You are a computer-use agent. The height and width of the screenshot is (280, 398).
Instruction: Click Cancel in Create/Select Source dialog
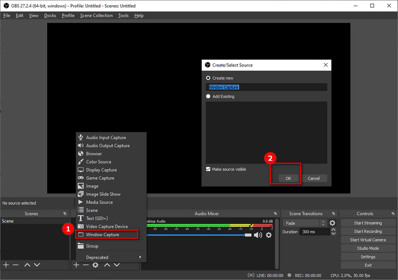click(314, 178)
